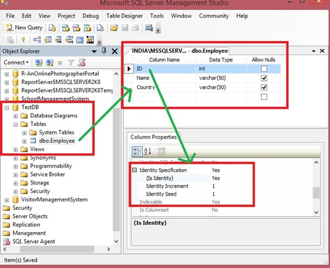Viewport: 330px width, 268px height.
Task: Click the Stop icon in Object Explorer
Action: (60, 63)
